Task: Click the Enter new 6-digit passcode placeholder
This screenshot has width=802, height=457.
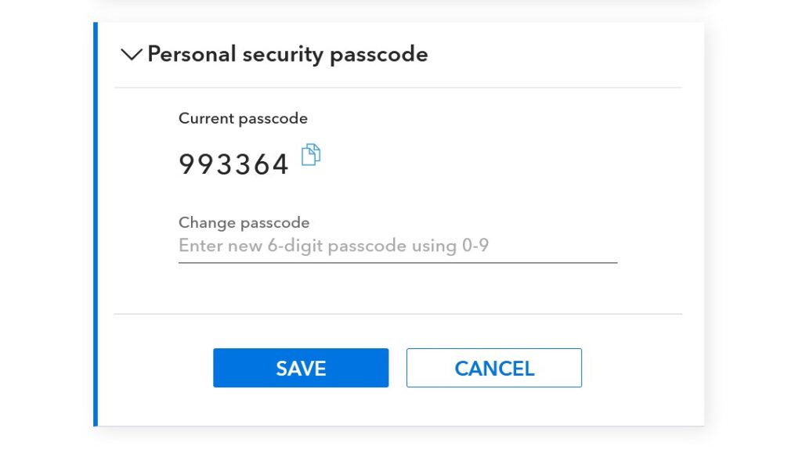Action: [x=334, y=246]
